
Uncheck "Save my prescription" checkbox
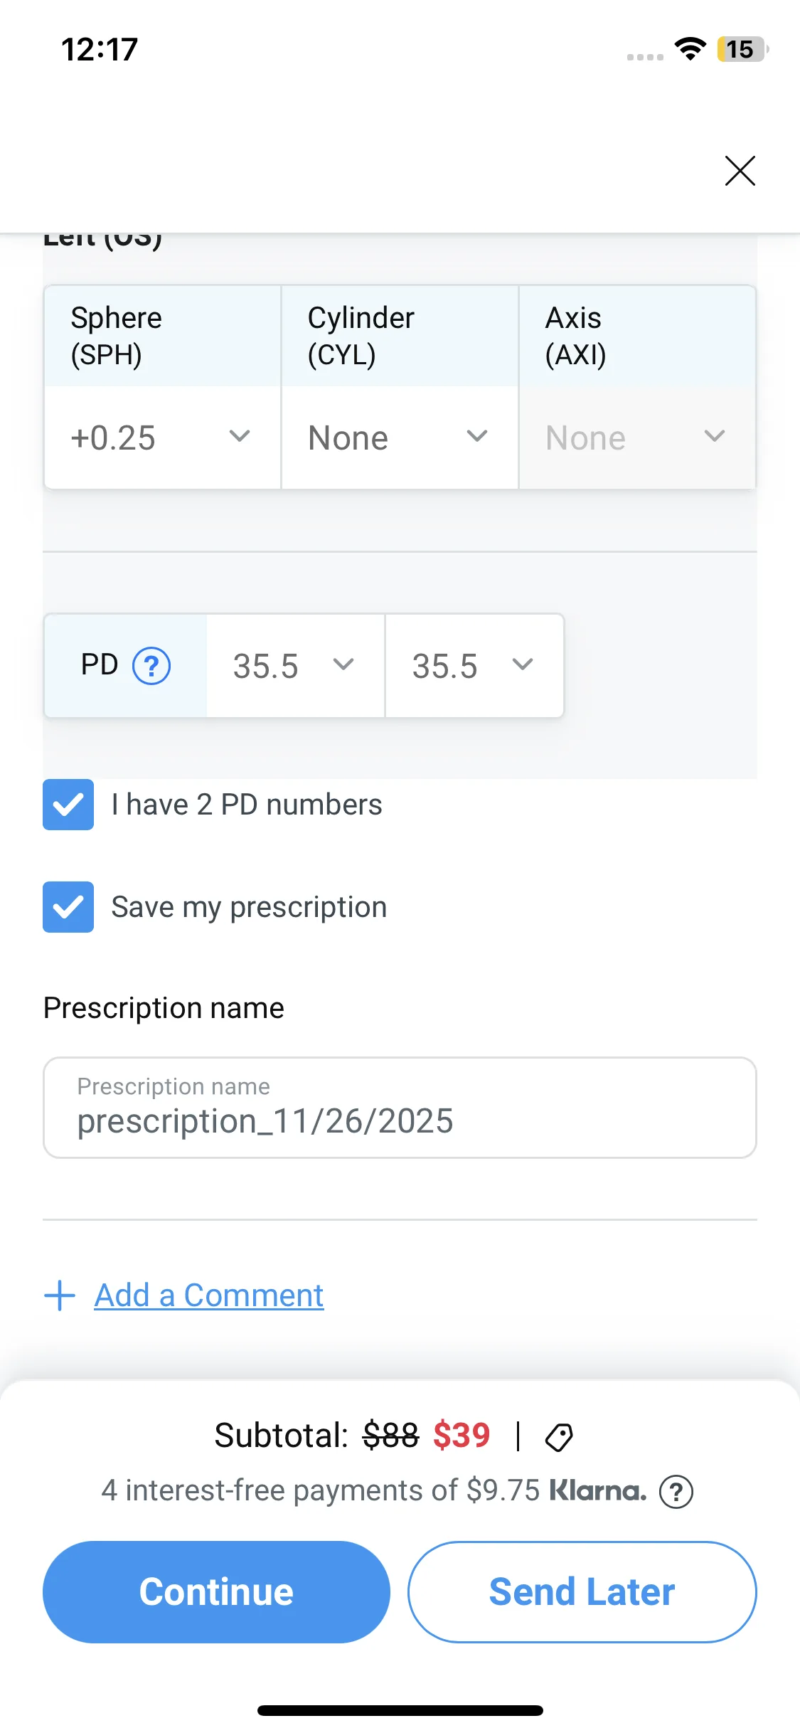68,907
